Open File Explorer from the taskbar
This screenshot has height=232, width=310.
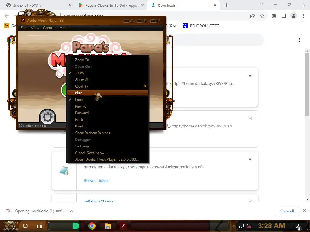(x=108, y=226)
